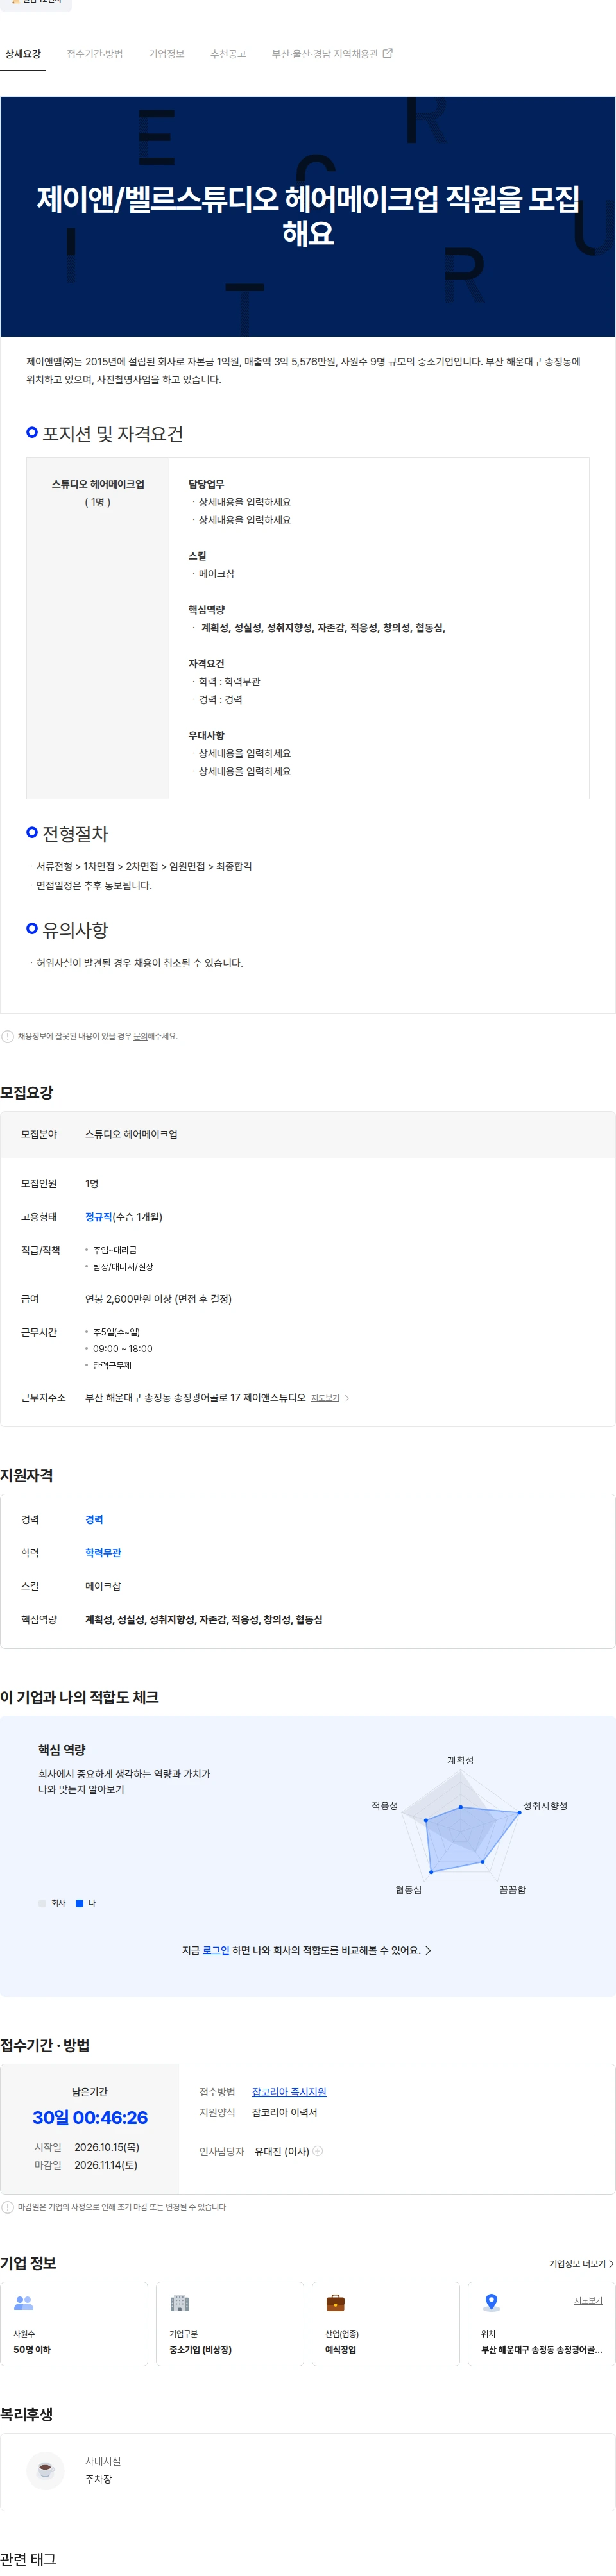Click the 잡코리아 이력서 지원양식 text
The height and width of the screenshot is (2576, 616).
click(284, 2112)
